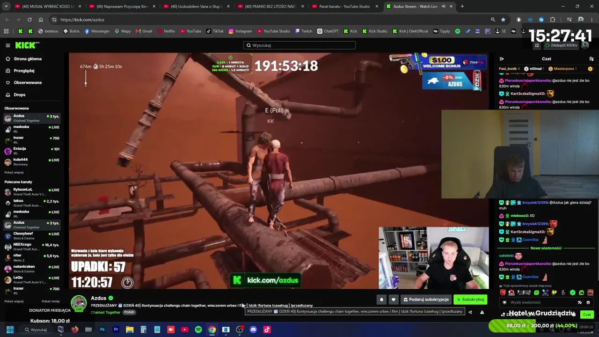Click the browser home button
Screen dimensions: 599x337
pyautogui.click(x=41, y=20)
